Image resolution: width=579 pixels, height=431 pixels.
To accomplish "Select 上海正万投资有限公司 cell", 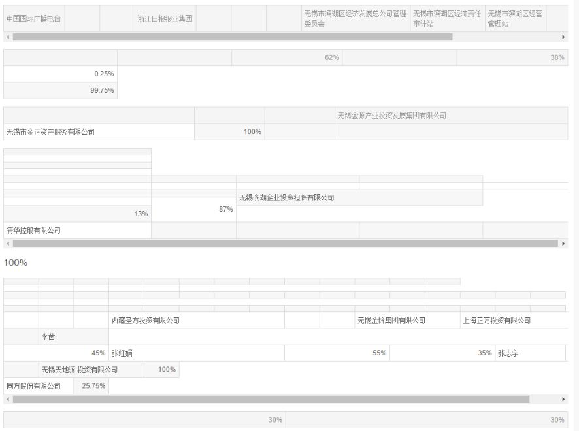I will 514,320.
